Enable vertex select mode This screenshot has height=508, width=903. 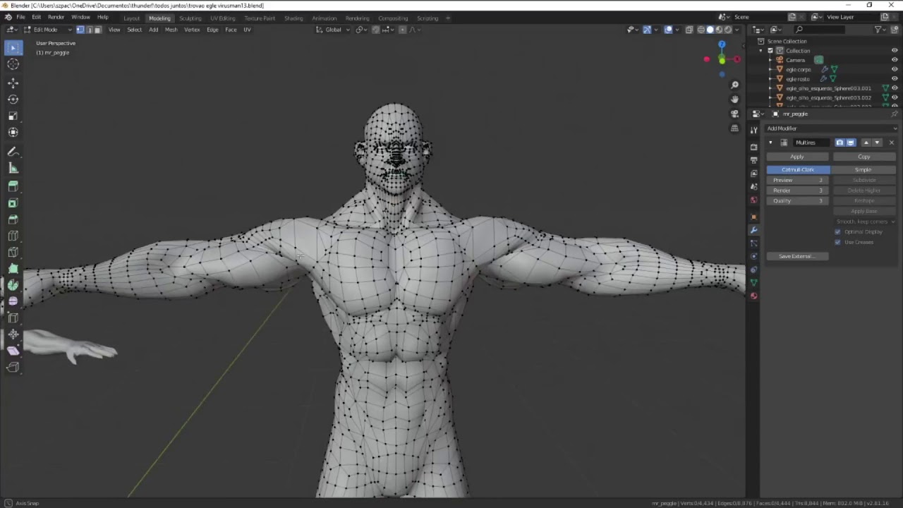click(x=80, y=30)
